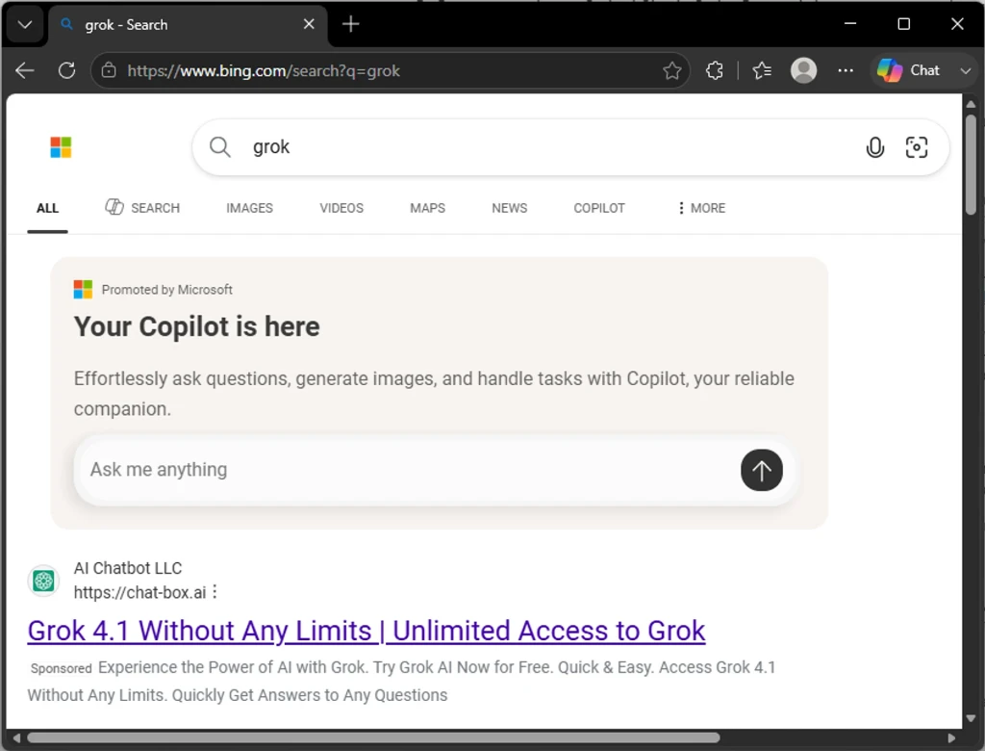The height and width of the screenshot is (751, 985).
Task: Click the Sponsored label
Action: point(61,668)
